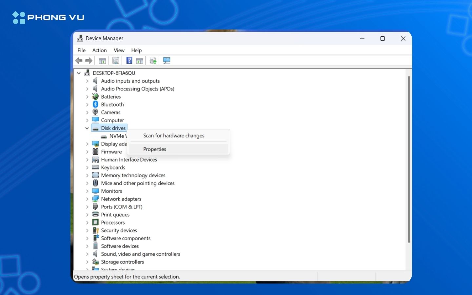Collapse the DESKTOP-6FIA6QU root node

(79, 73)
